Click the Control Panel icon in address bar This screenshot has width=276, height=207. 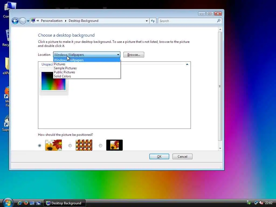33,20
